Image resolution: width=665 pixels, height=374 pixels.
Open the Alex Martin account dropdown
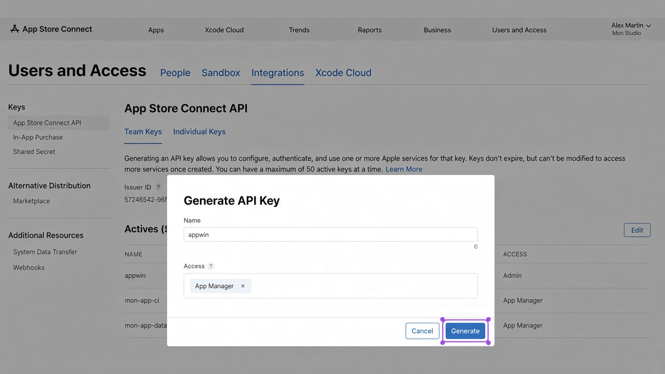631,29
